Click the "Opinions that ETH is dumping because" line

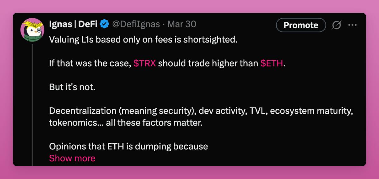coord(128,146)
